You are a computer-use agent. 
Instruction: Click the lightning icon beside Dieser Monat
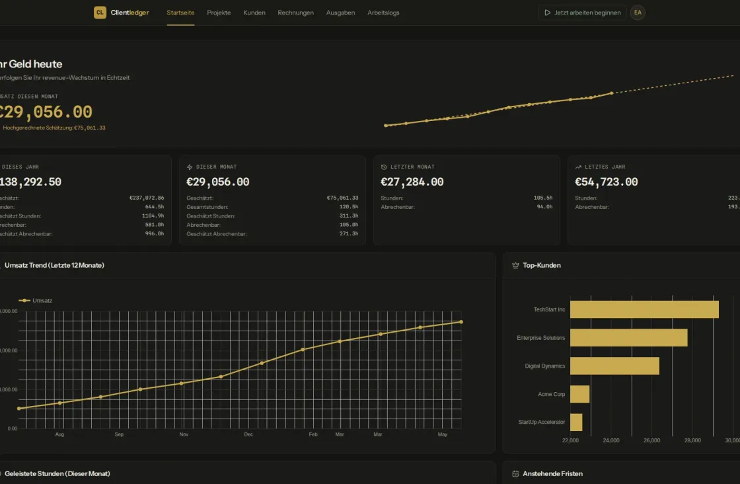tap(190, 167)
